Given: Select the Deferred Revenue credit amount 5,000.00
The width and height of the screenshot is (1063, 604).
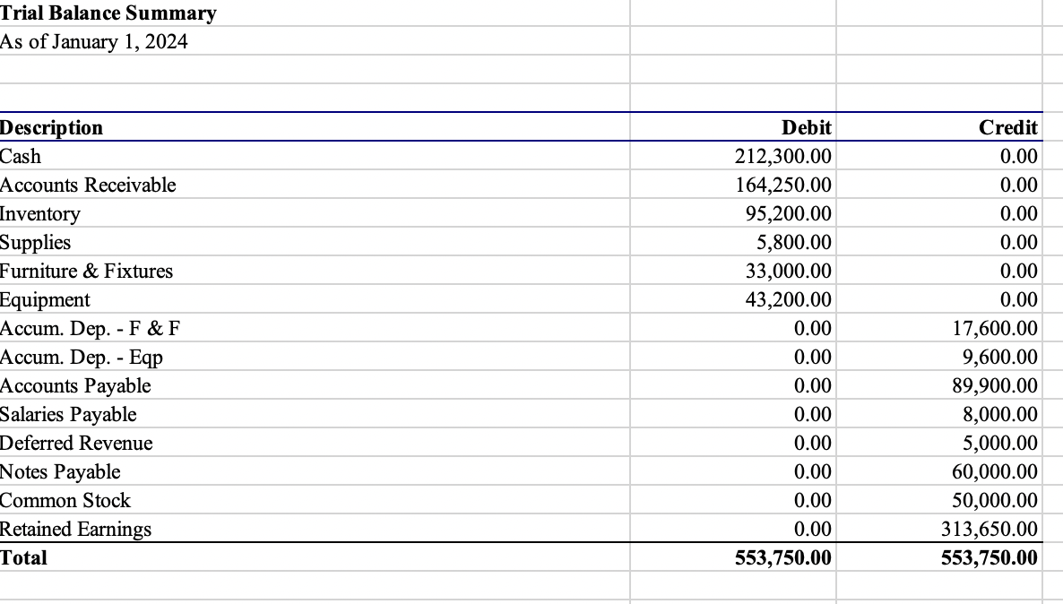Looking at the screenshot, I should click(x=1002, y=443).
